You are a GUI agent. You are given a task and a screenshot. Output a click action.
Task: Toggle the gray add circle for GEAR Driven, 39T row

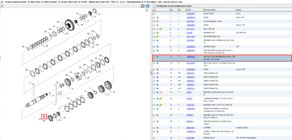(x=154, y=69)
